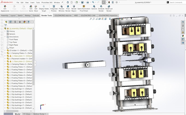Expand the Annotations tree node

[5, 37]
